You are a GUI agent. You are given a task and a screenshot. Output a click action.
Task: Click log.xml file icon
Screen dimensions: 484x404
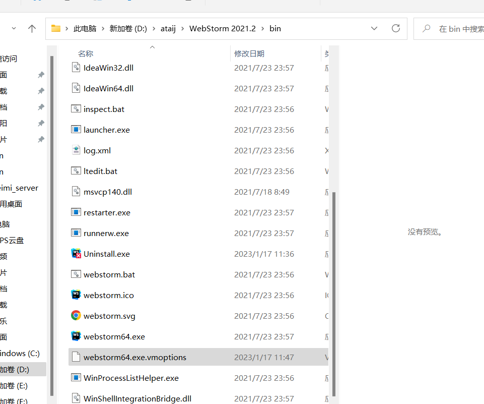(76, 150)
